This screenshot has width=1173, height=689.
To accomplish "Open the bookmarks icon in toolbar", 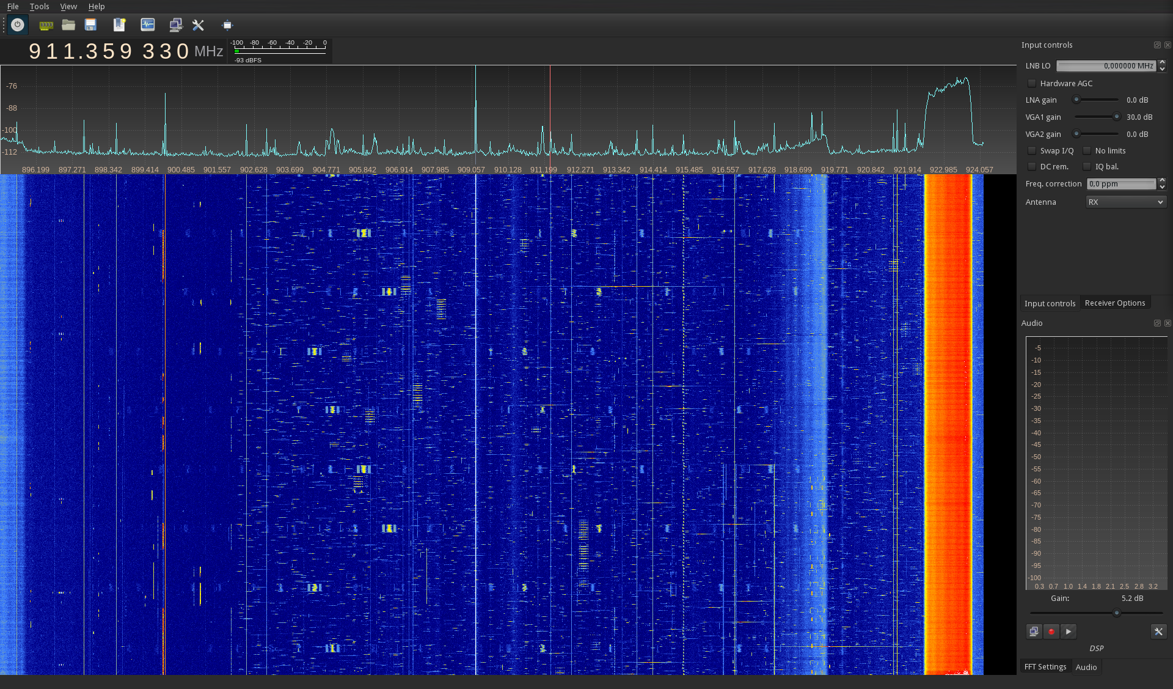I will pyautogui.click(x=119, y=25).
